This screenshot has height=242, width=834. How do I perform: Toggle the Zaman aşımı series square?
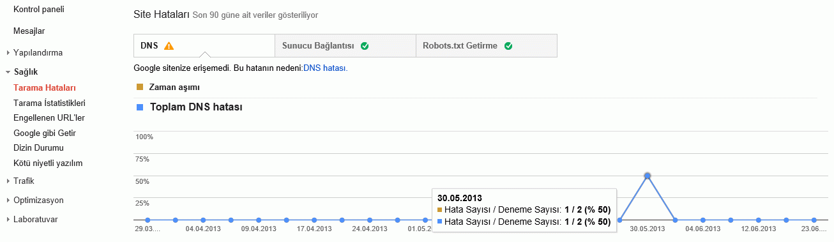point(140,87)
